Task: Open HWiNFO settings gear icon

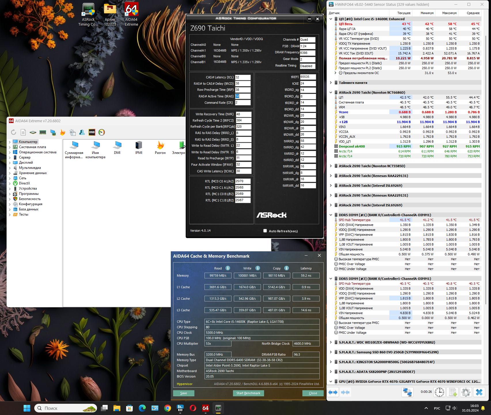Action: pyautogui.click(x=466, y=392)
